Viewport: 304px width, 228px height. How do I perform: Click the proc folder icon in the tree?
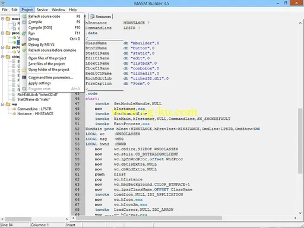coord(8,33)
